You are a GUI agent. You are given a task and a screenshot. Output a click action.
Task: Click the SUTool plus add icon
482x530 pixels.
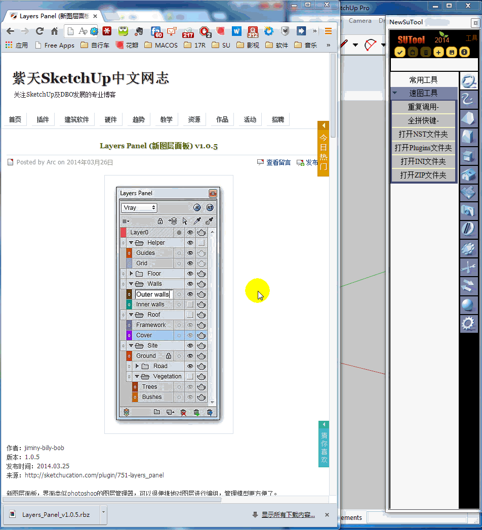coord(438,52)
